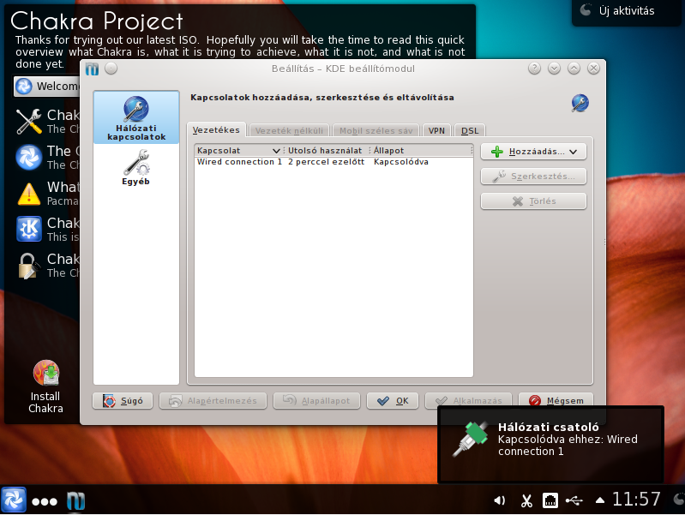Click the dialog's window menu icon
Screen dimensions: 685x515
pos(93,69)
